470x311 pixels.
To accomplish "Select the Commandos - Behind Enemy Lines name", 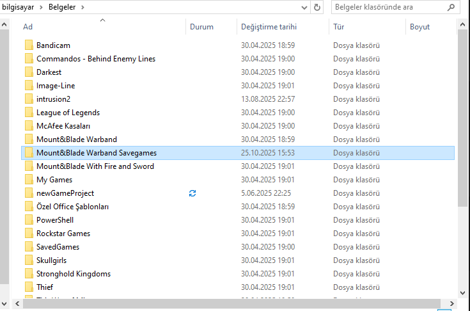I will pyautogui.click(x=96, y=59).
